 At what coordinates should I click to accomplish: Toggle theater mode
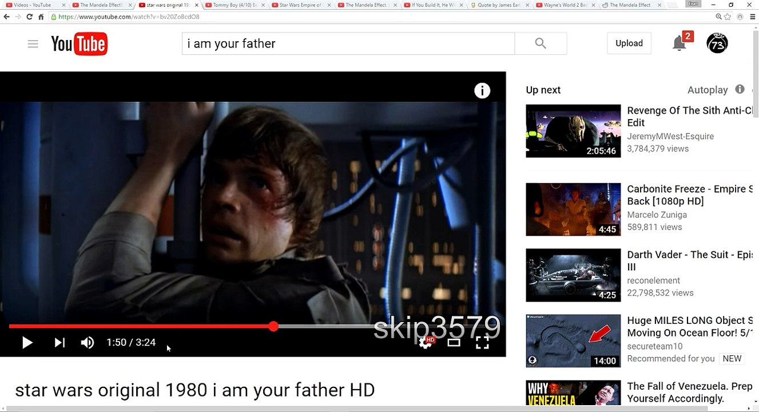click(x=454, y=342)
